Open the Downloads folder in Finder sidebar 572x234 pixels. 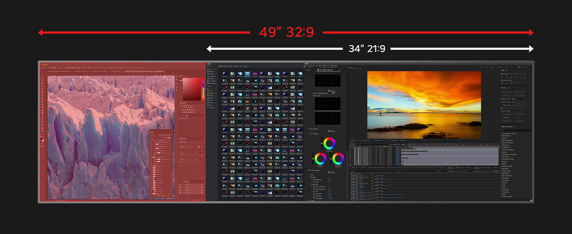click(x=212, y=83)
